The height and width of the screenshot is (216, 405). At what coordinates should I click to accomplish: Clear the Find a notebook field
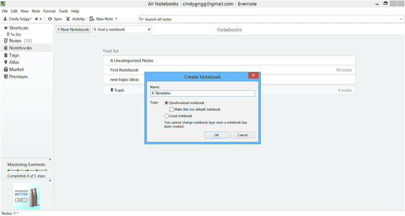point(149,30)
